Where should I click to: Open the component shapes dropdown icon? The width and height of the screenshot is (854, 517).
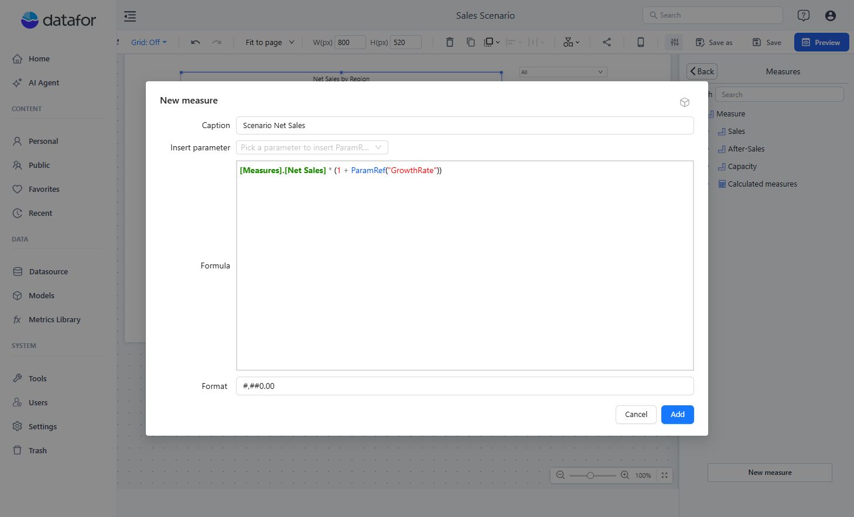pos(571,42)
